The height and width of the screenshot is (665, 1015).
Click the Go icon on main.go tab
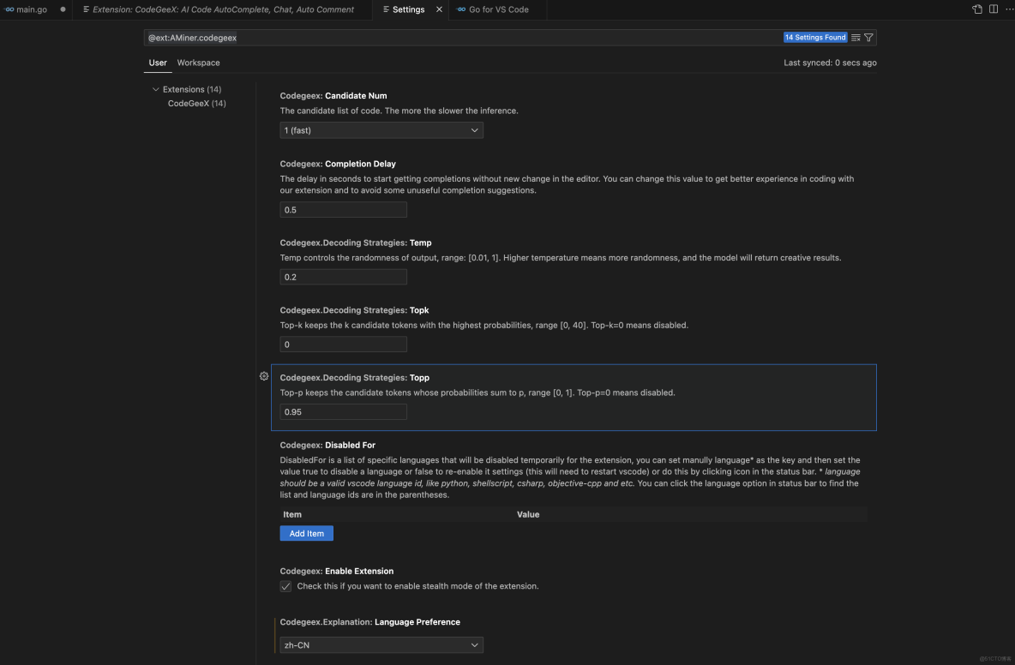[x=9, y=9]
